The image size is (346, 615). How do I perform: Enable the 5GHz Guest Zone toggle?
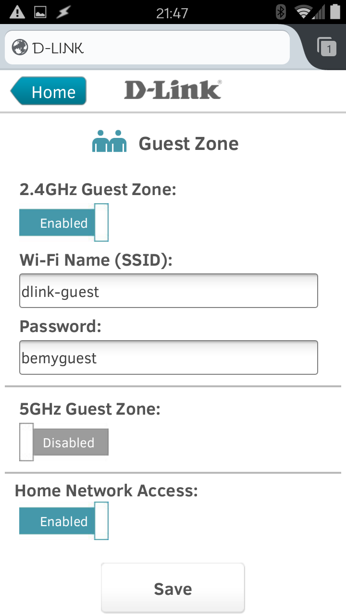coord(64,442)
